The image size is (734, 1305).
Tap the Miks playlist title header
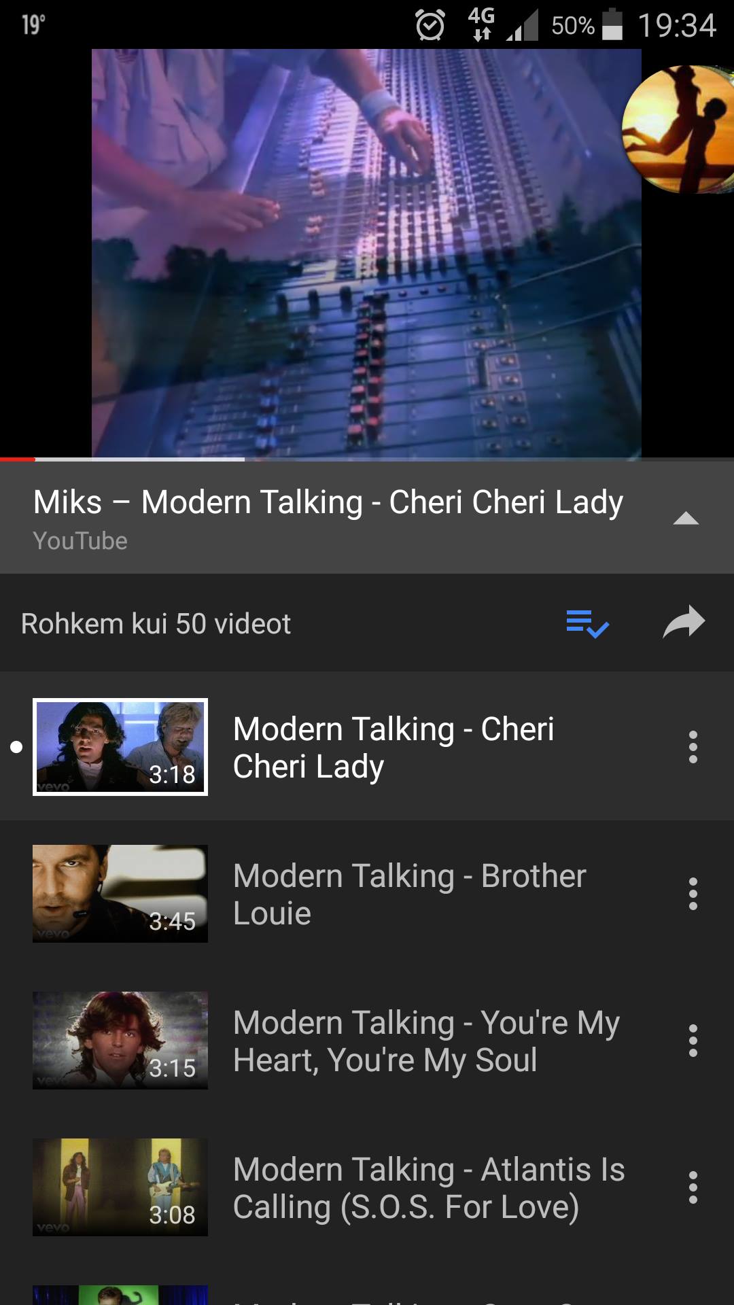(x=328, y=502)
